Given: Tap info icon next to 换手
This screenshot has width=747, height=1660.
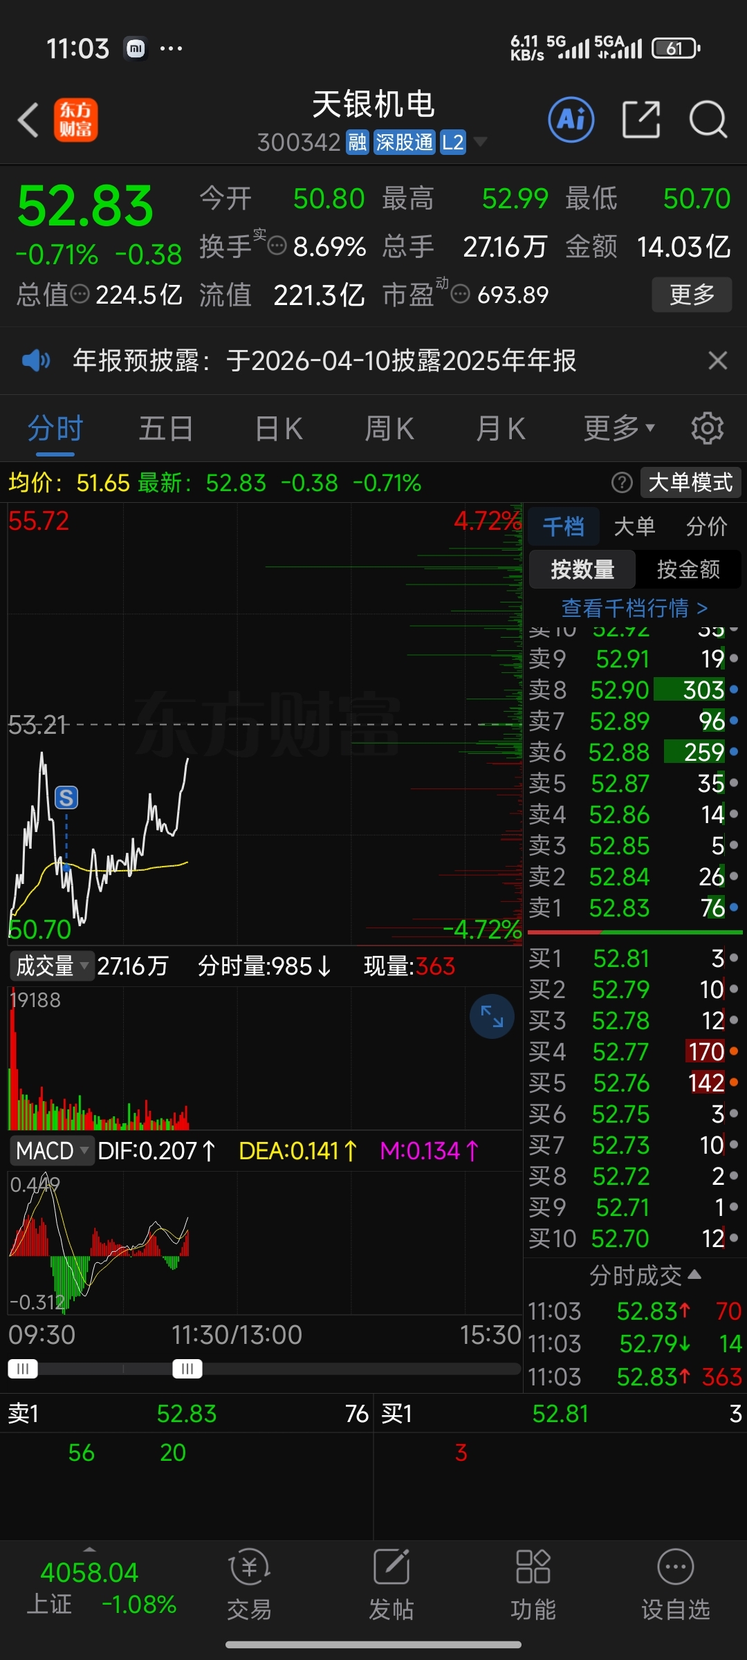Looking at the screenshot, I should [277, 246].
